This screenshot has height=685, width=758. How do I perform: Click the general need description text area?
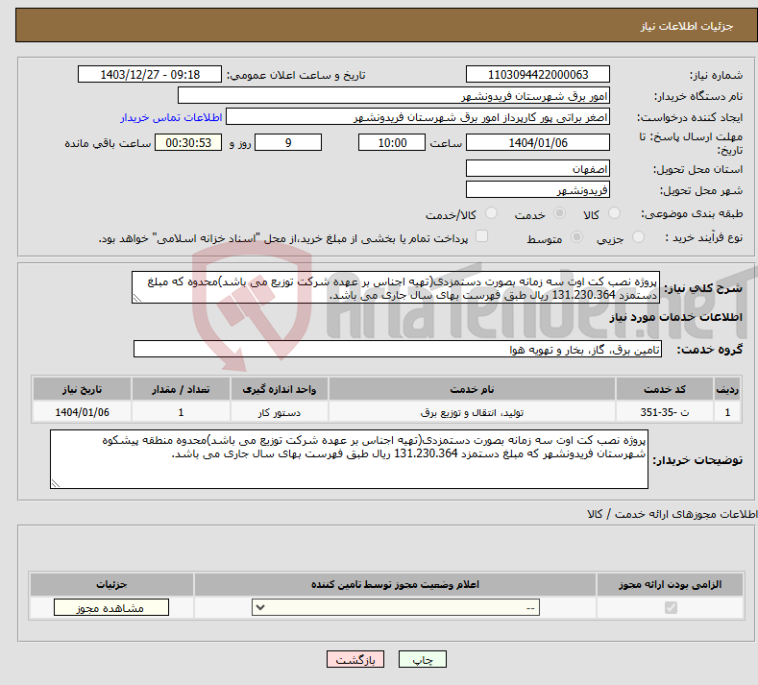[x=396, y=287]
